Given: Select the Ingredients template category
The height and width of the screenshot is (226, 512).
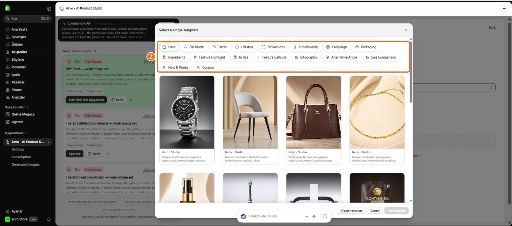Looking at the screenshot, I should pyautogui.click(x=174, y=57).
